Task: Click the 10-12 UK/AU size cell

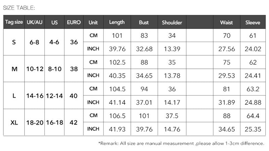Action: pyautogui.click(x=35, y=69)
